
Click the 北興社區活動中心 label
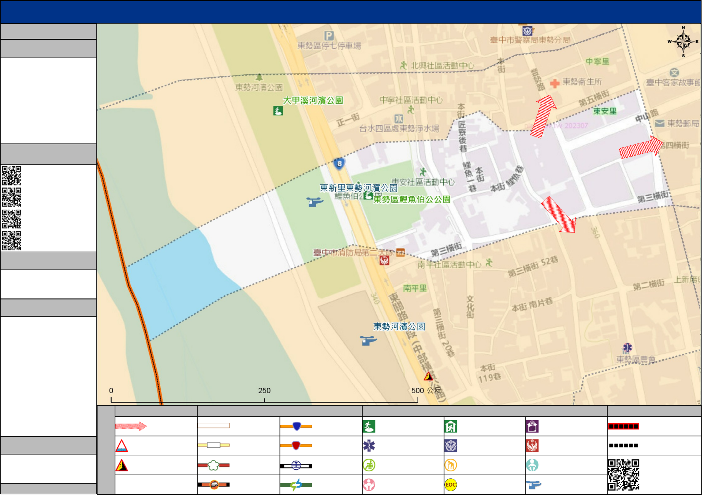click(x=442, y=65)
